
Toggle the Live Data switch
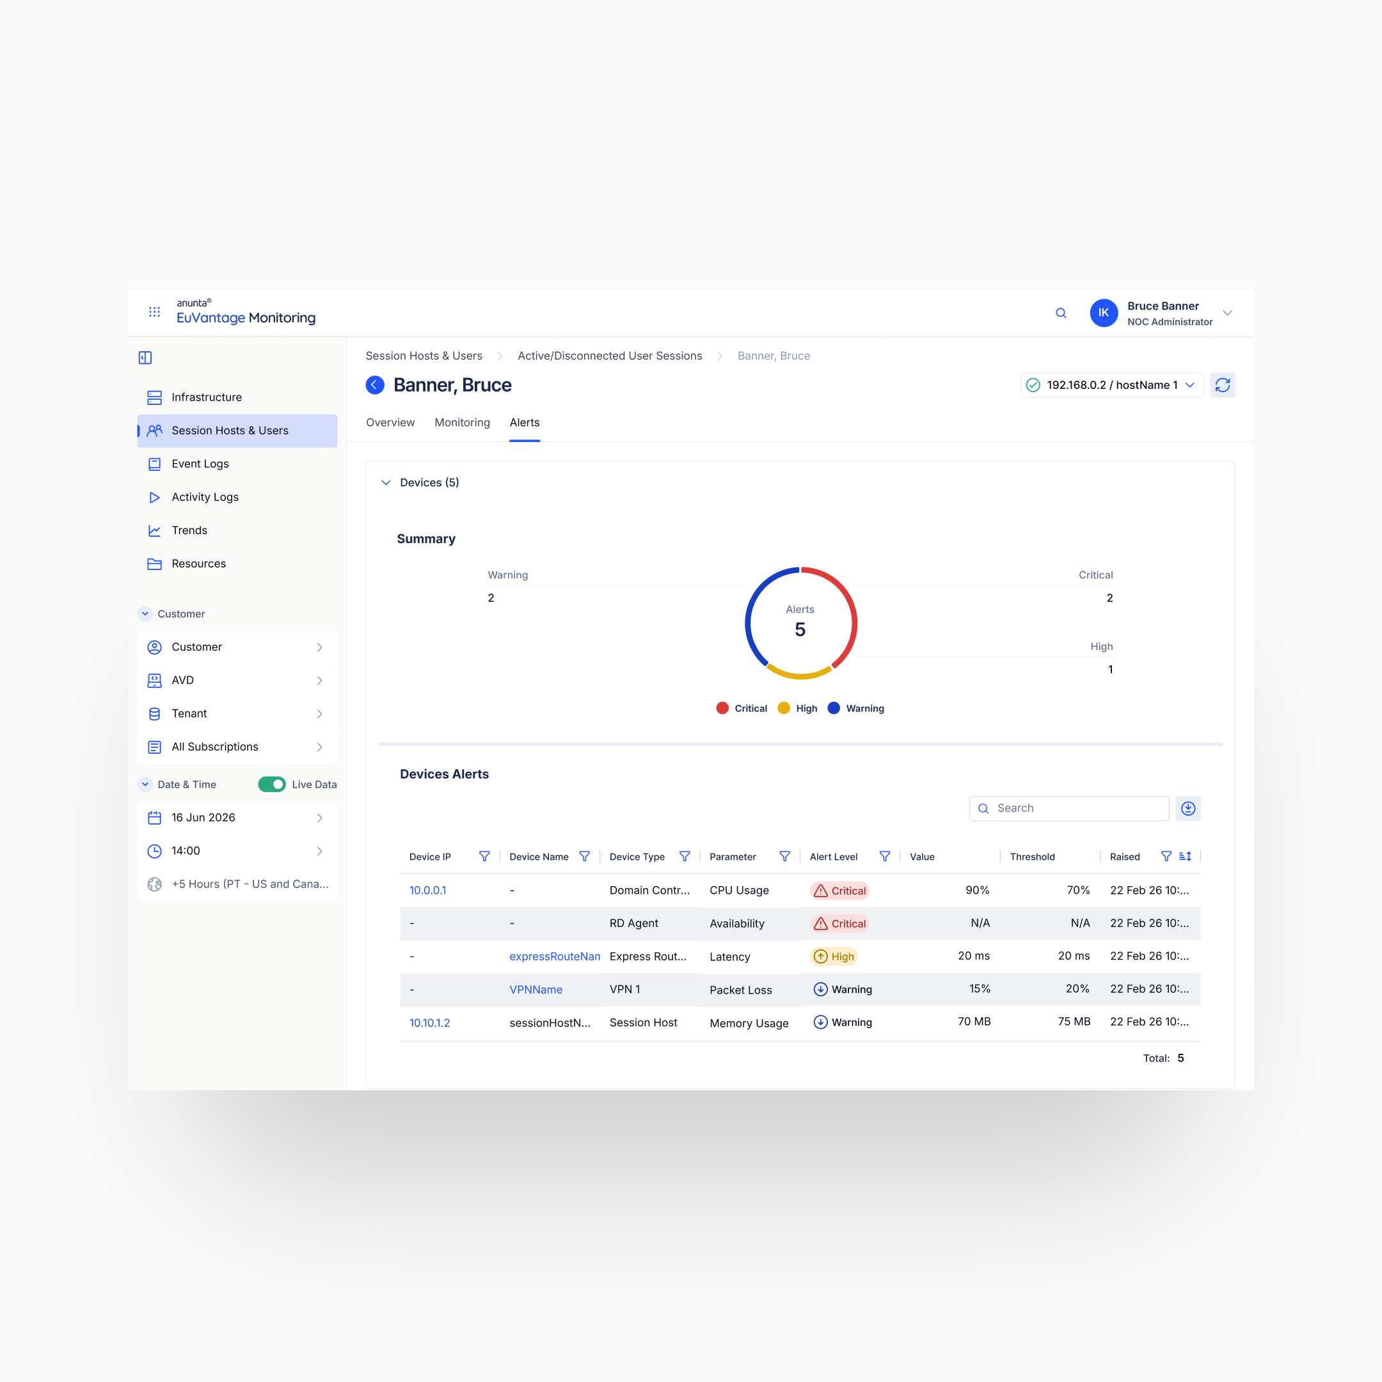[x=272, y=784]
